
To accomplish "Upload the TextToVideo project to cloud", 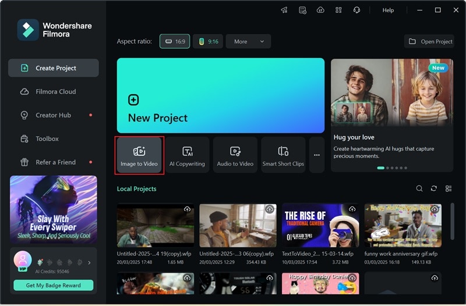I will point(352,209).
